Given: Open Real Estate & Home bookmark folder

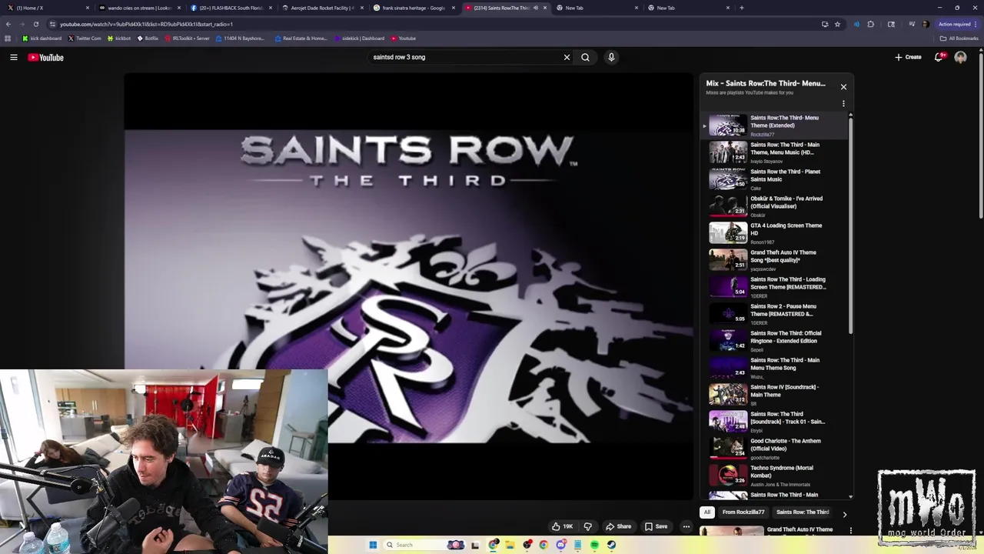Looking at the screenshot, I should (301, 38).
